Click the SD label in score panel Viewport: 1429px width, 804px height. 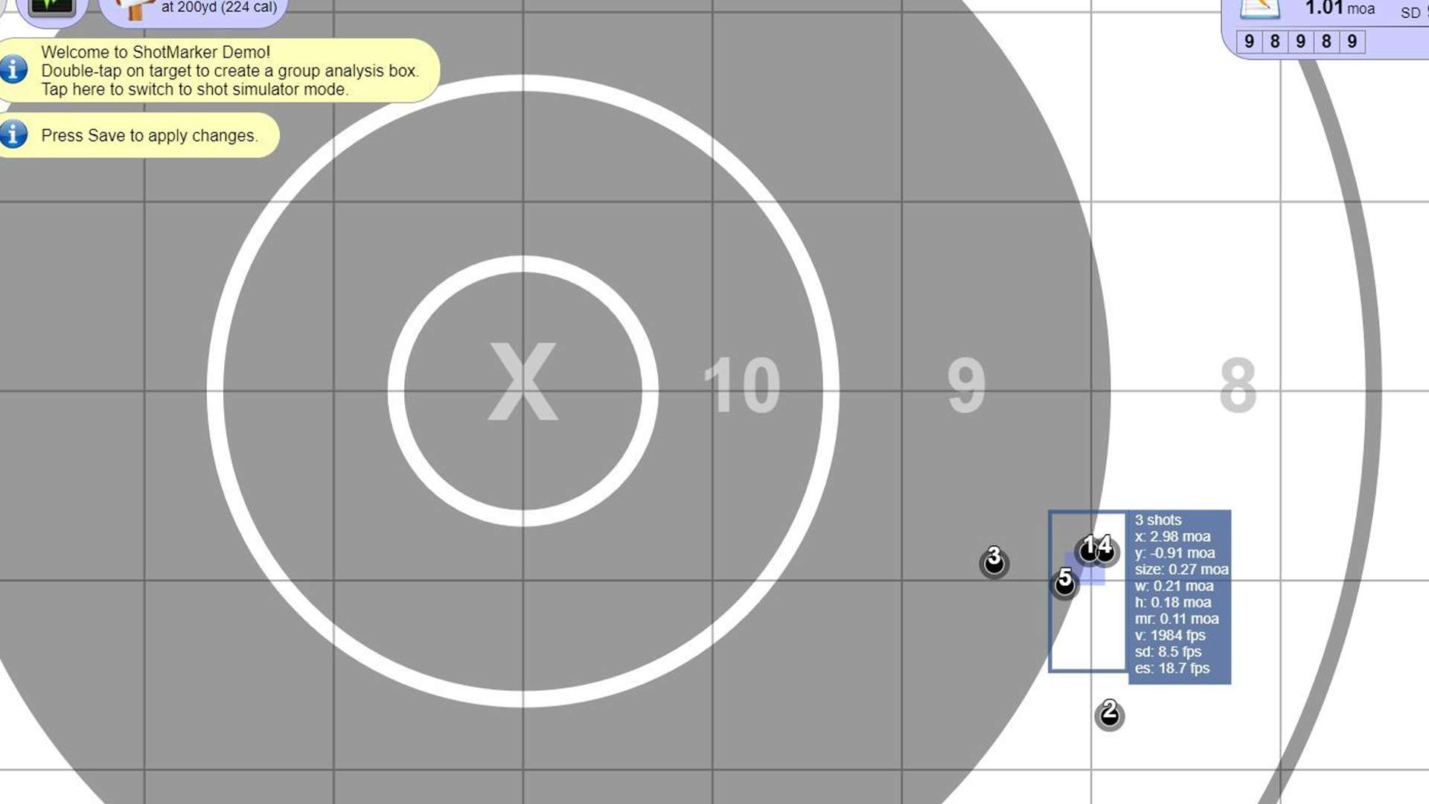click(1410, 13)
